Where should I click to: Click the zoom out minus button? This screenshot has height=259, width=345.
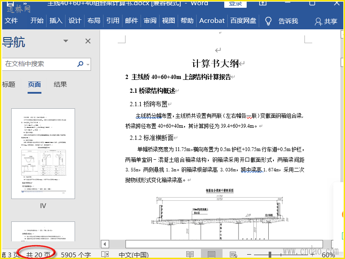pyautogui.click(x=249, y=255)
